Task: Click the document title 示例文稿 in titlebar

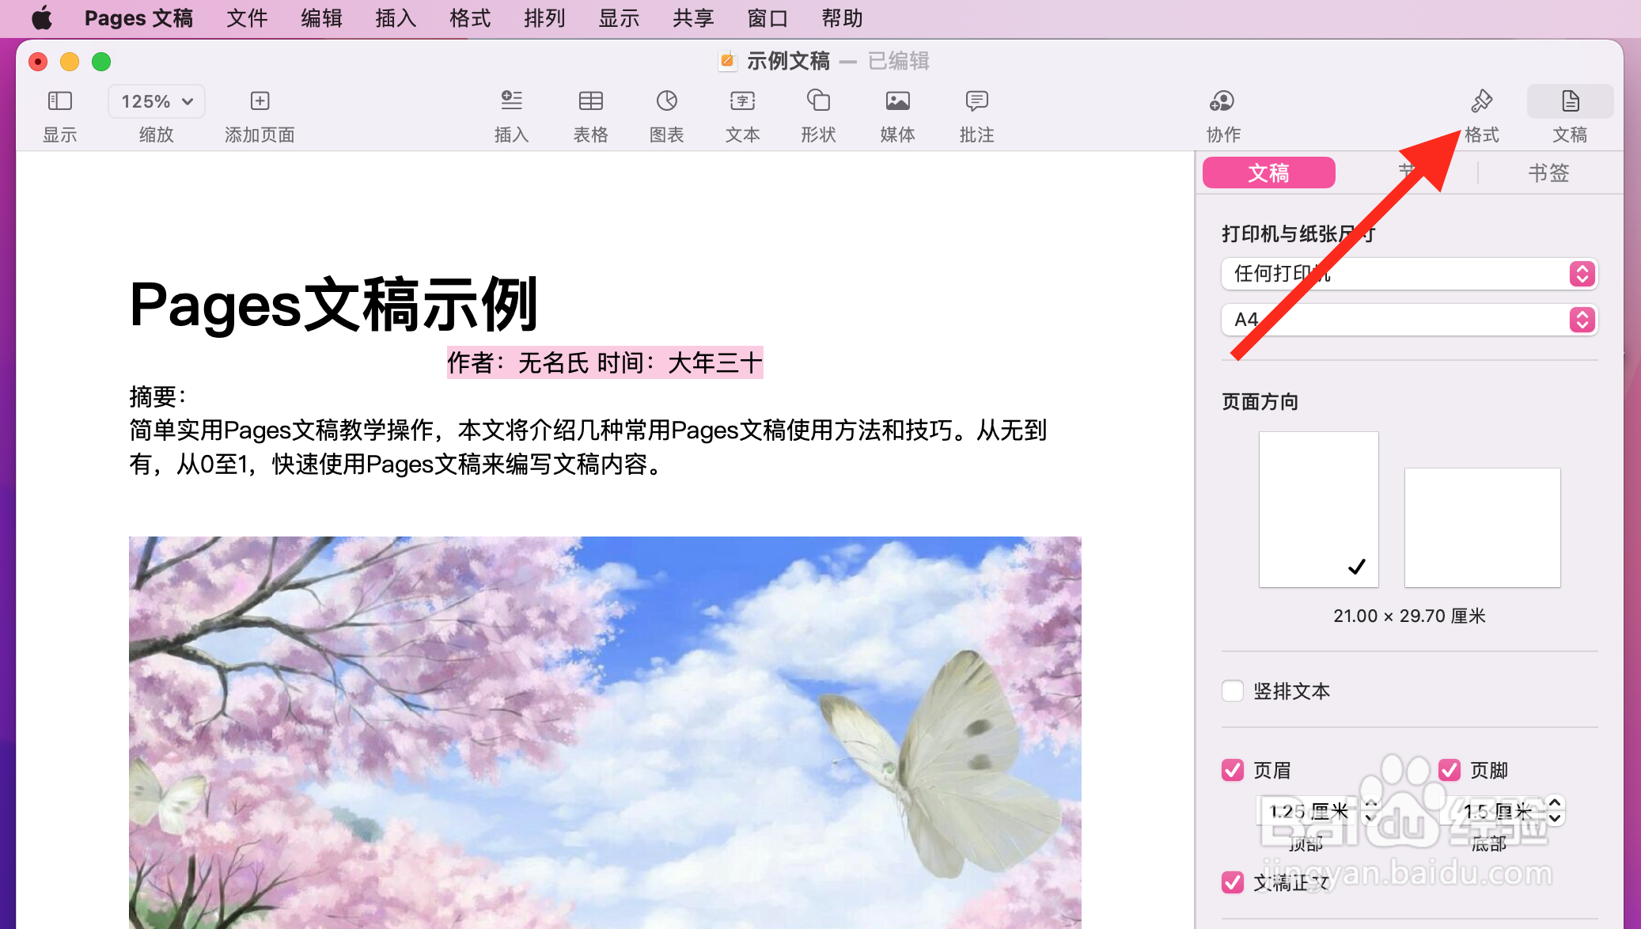Action: coord(788,61)
